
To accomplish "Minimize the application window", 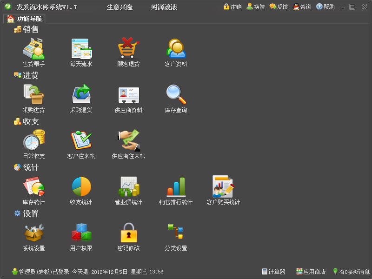I will pyautogui.click(x=343, y=7).
